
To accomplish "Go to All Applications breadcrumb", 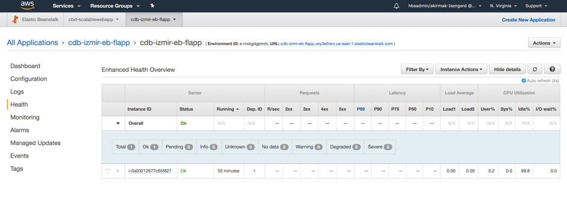I will click(32, 43).
